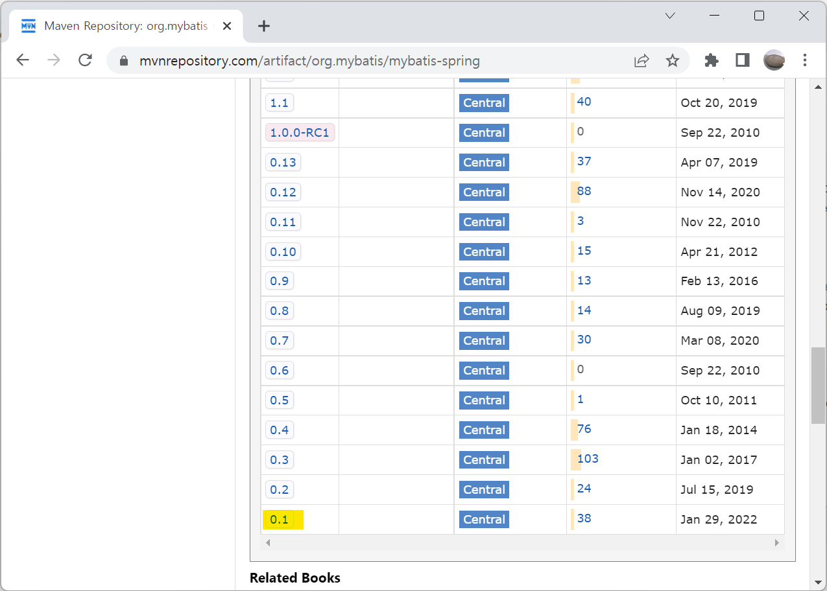Open version 0.4 link

click(x=279, y=430)
